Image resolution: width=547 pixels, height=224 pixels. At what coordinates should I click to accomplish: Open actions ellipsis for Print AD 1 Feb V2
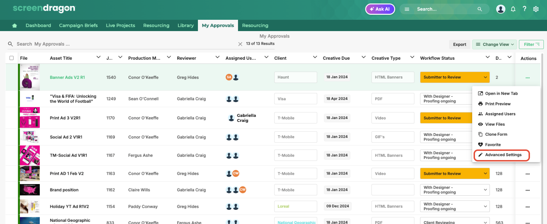[x=527, y=174]
